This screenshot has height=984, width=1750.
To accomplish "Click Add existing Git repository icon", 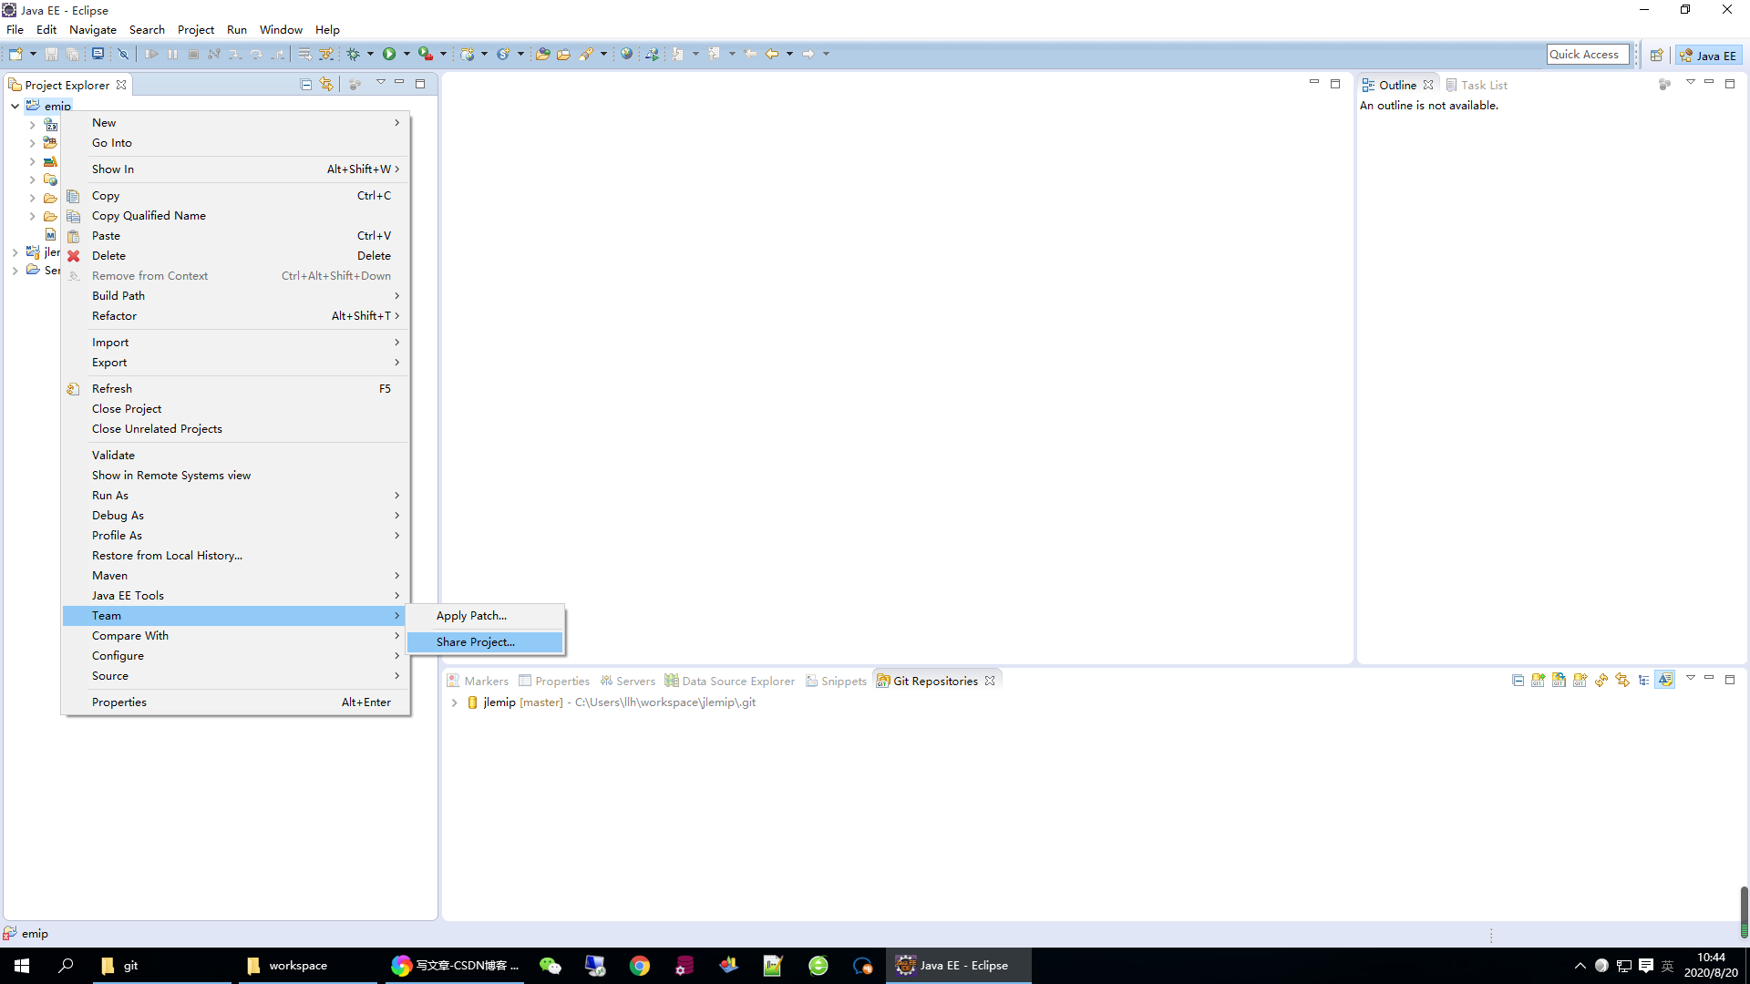I will point(1539,680).
